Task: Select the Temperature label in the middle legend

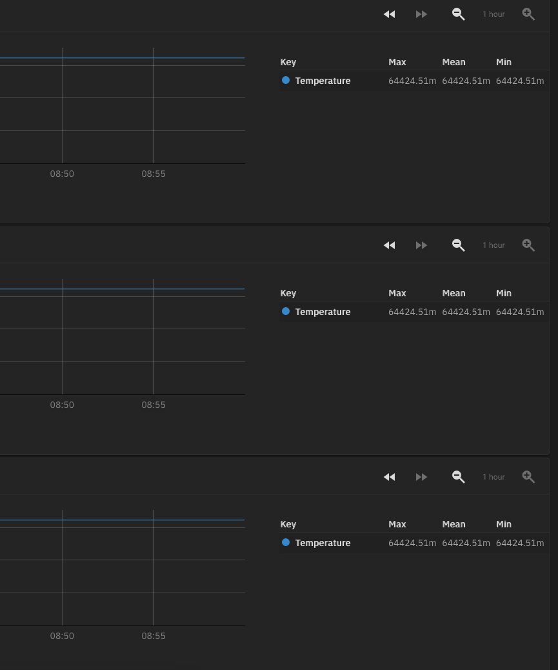Action: pos(323,312)
